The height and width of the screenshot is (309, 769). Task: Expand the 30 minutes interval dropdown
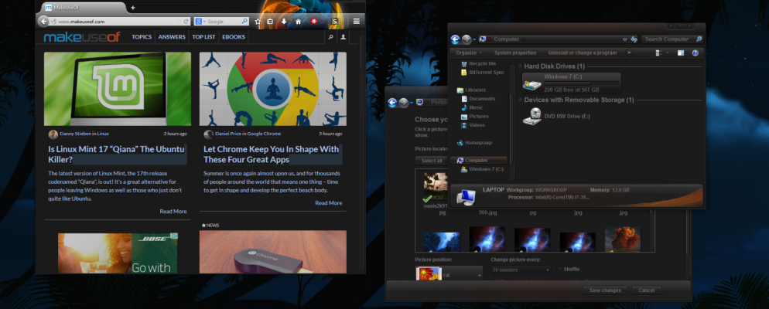520,269
